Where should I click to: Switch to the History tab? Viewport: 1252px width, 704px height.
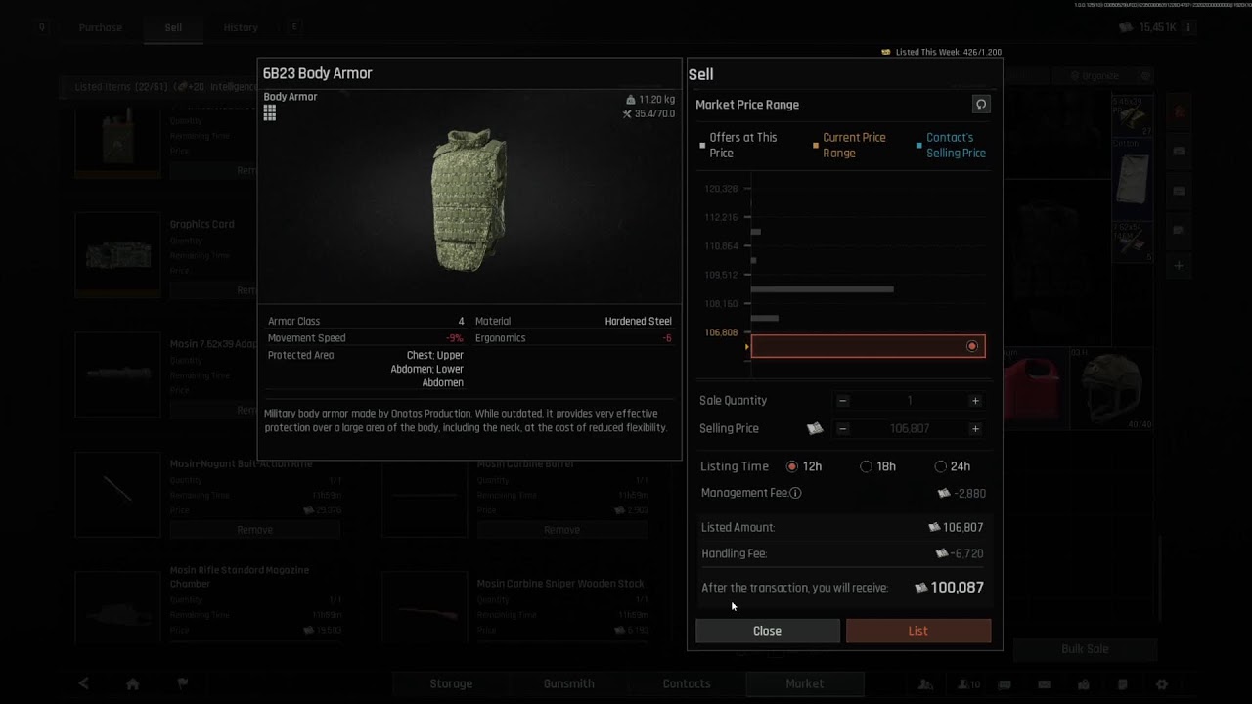[x=241, y=27]
